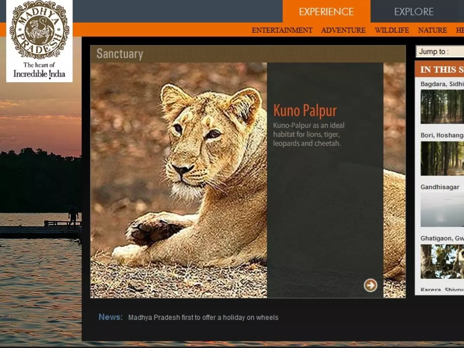This screenshot has height=348, width=464.
Task: Read the 'holiday on wheels' news story
Action: pos(203,317)
